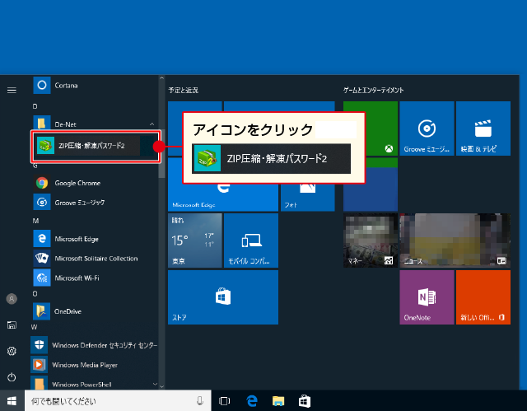This screenshot has width=527, height=411.
Task: Click app list scrollbar up arrow
Action: coord(161,78)
